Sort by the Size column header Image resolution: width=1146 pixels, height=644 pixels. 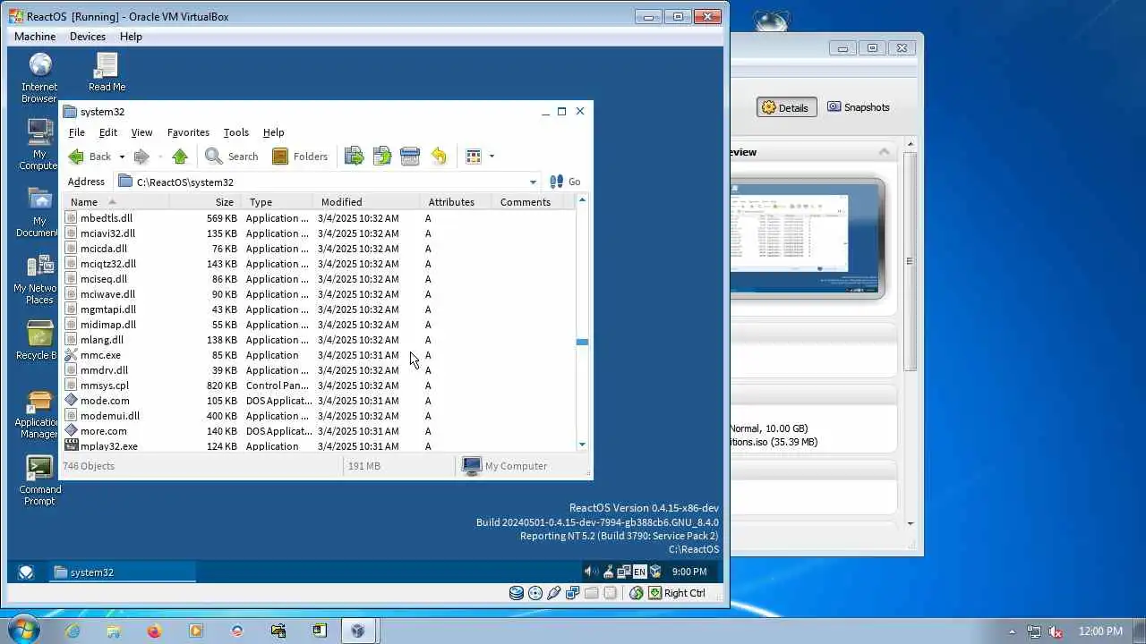pyautogui.click(x=207, y=202)
